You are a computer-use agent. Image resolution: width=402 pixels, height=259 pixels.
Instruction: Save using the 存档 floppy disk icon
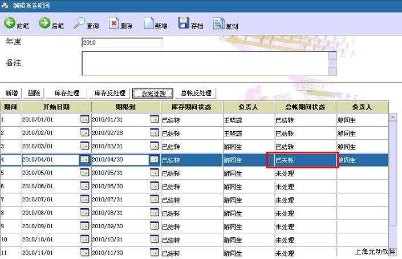pyautogui.click(x=183, y=23)
